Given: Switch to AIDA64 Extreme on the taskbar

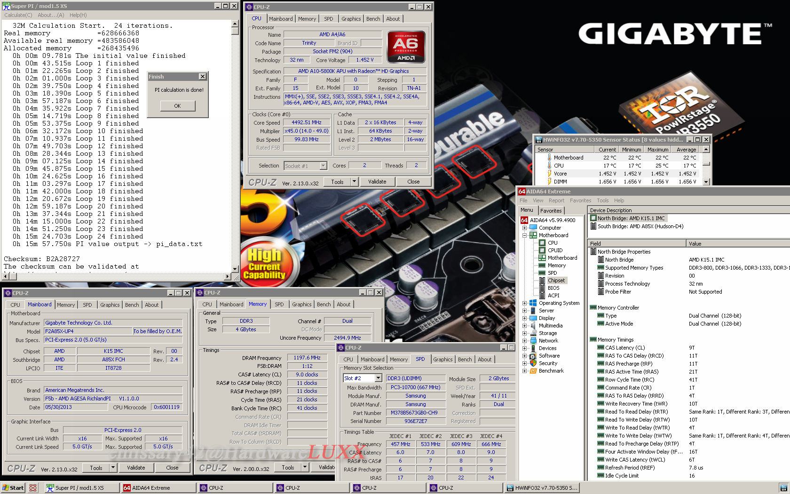Looking at the screenshot, I should (x=158, y=488).
